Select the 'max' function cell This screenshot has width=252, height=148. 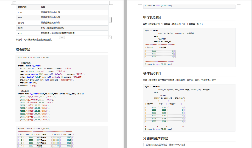click(27, 12)
